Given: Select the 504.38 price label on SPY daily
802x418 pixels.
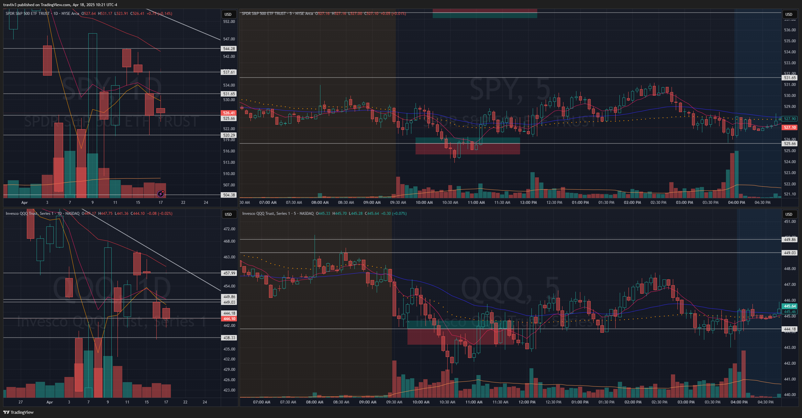Looking at the screenshot, I should point(229,195).
